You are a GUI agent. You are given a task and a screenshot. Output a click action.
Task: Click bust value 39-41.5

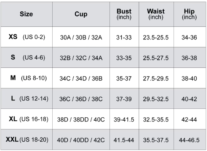(x=124, y=119)
